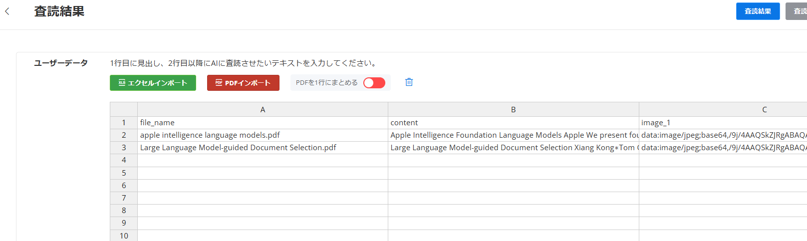Select column C header in the spreadsheet
This screenshot has height=241, width=807.
coord(764,110)
